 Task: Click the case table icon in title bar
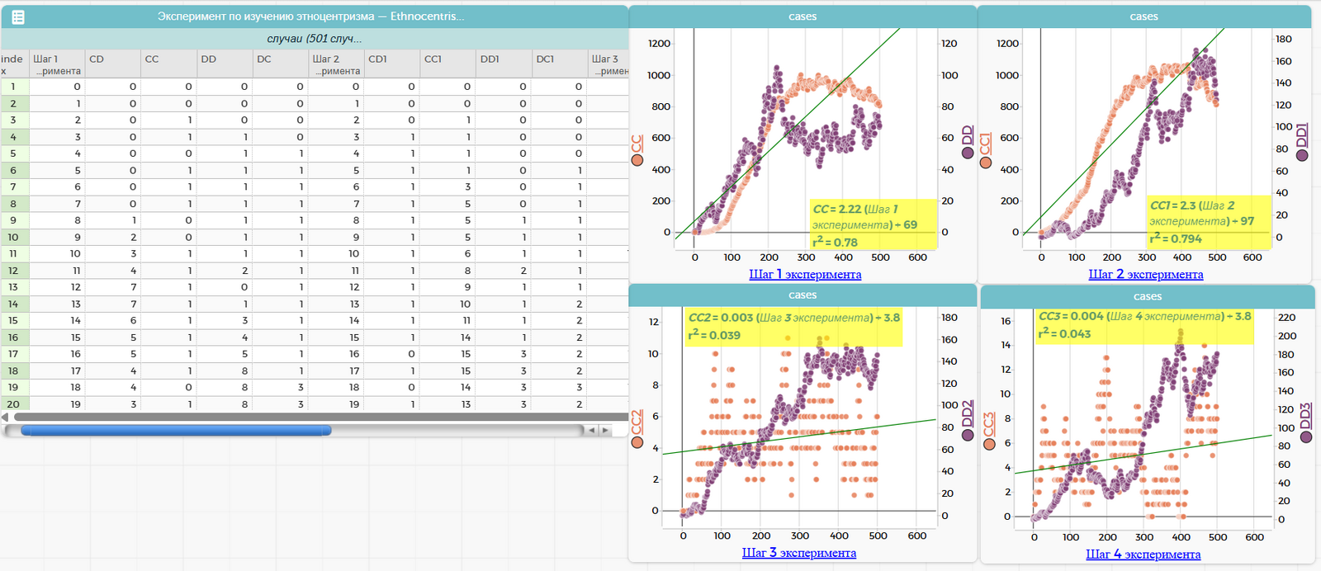(18, 17)
